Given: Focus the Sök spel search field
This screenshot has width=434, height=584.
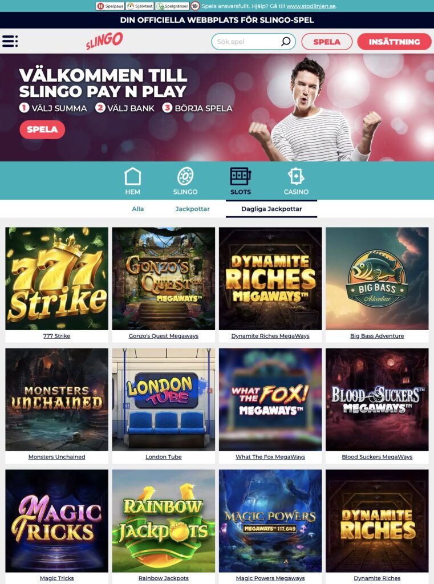Looking at the screenshot, I should 253,42.
